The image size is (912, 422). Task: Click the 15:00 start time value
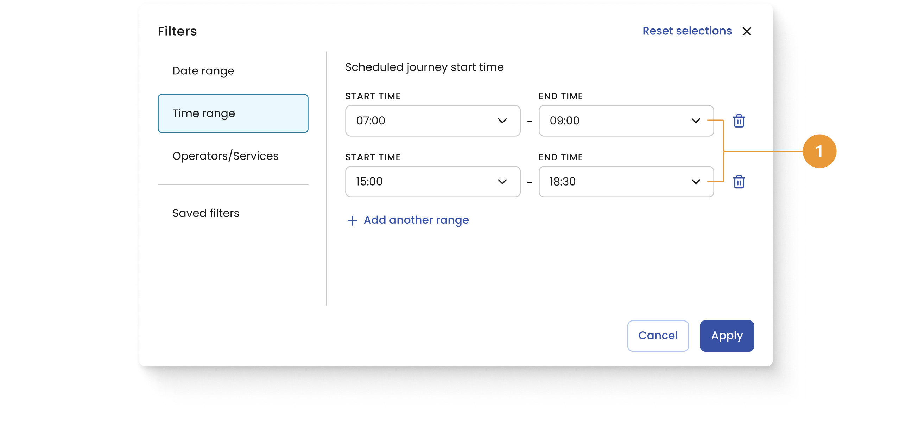(369, 182)
